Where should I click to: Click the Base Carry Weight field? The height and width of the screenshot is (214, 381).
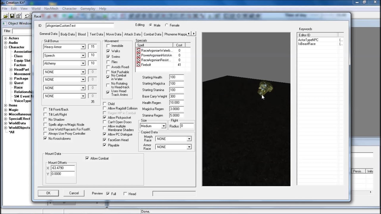pyautogui.click(x=177, y=96)
